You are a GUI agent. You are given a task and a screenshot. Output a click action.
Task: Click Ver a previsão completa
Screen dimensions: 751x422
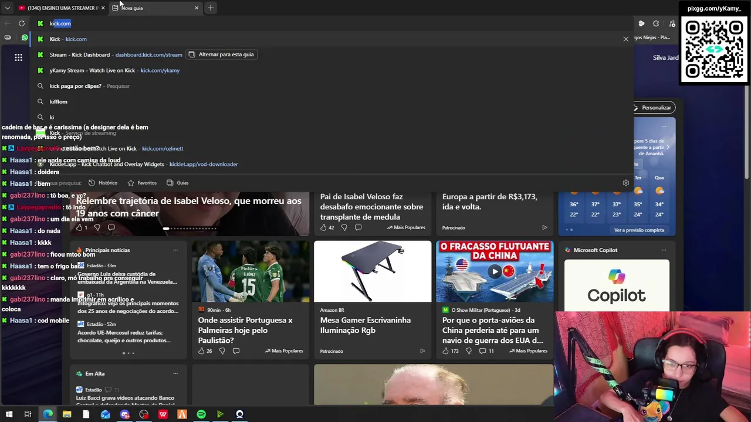point(639,230)
